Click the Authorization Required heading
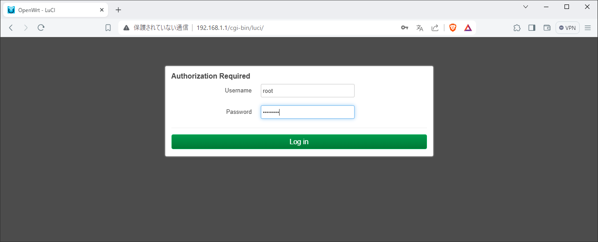 coord(211,76)
